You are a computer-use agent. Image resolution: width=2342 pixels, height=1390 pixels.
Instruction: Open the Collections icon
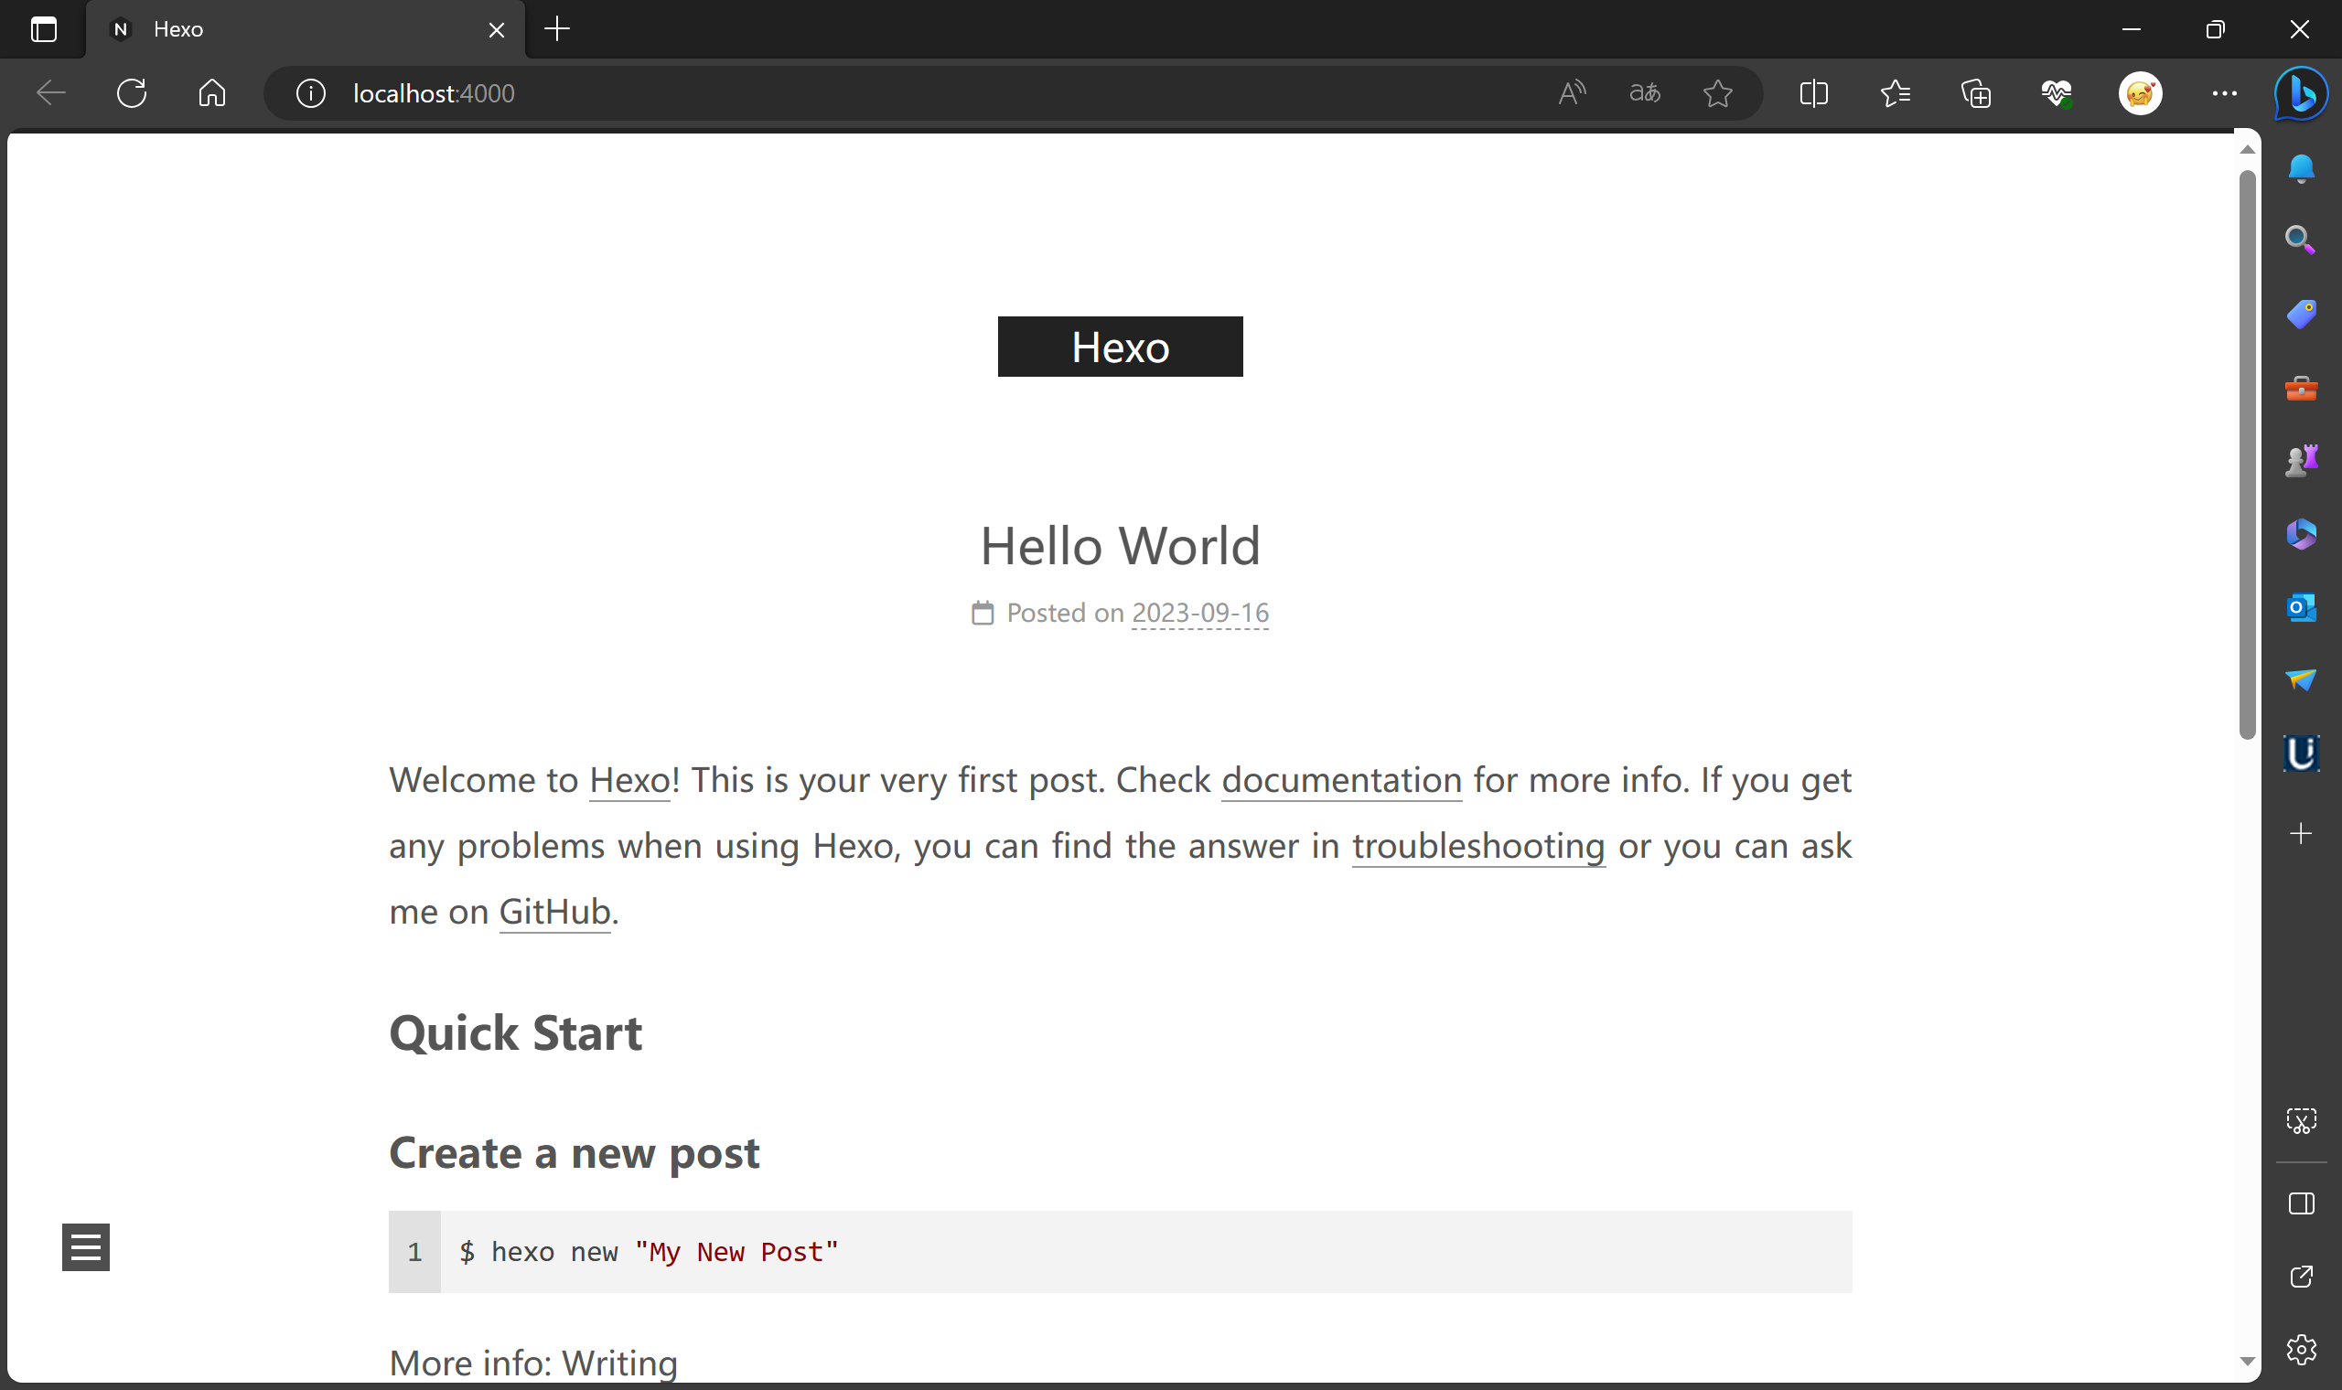pos(1976,93)
